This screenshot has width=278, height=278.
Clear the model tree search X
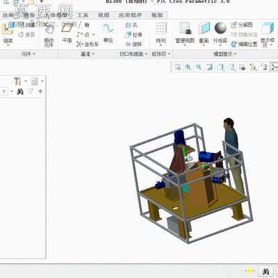coord(4,91)
